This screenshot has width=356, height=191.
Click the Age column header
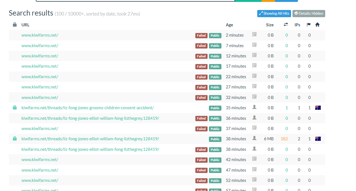click(x=229, y=25)
